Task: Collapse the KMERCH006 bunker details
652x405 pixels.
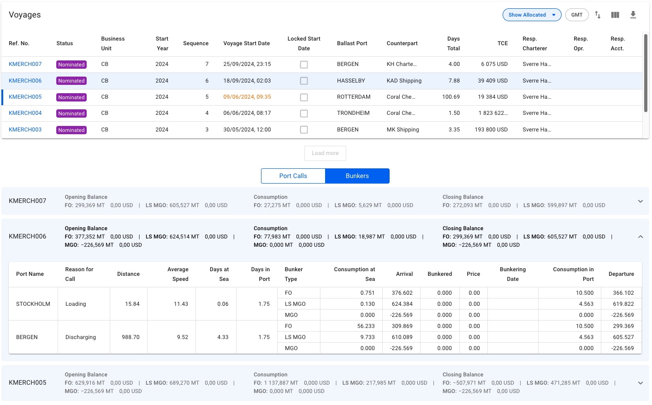Action: point(640,237)
